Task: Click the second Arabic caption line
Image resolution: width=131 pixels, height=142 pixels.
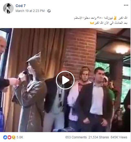Action: tap(109, 23)
